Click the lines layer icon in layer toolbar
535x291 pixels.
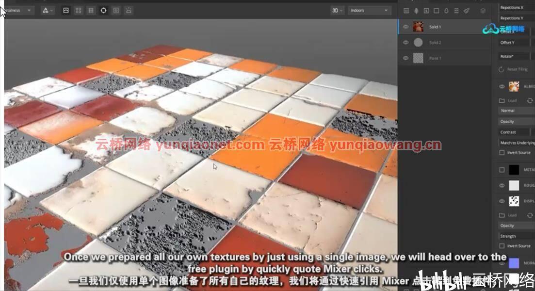click(456, 11)
